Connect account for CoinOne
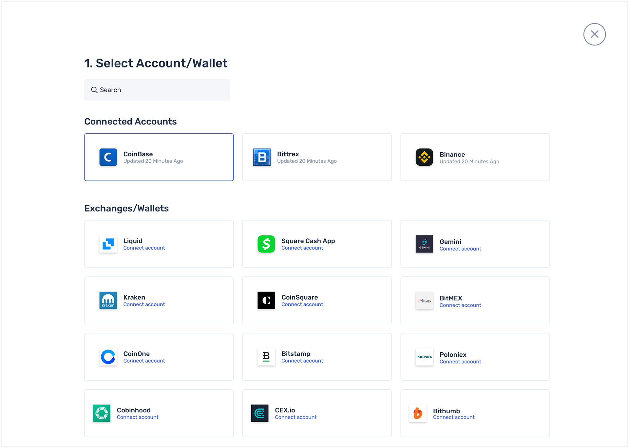This screenshot has width=629, height=448. point(144,361)
